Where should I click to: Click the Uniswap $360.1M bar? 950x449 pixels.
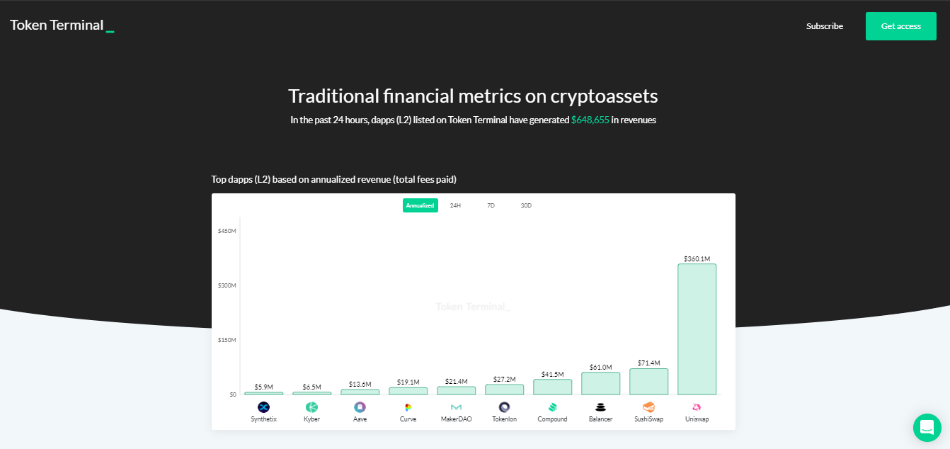click(x=697, y=329)
